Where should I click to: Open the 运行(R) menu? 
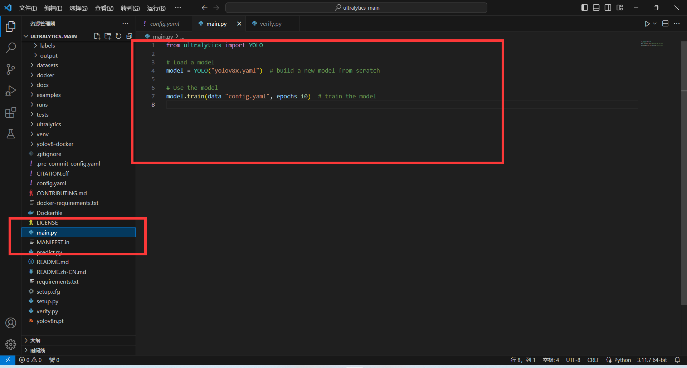coord(156,8)
